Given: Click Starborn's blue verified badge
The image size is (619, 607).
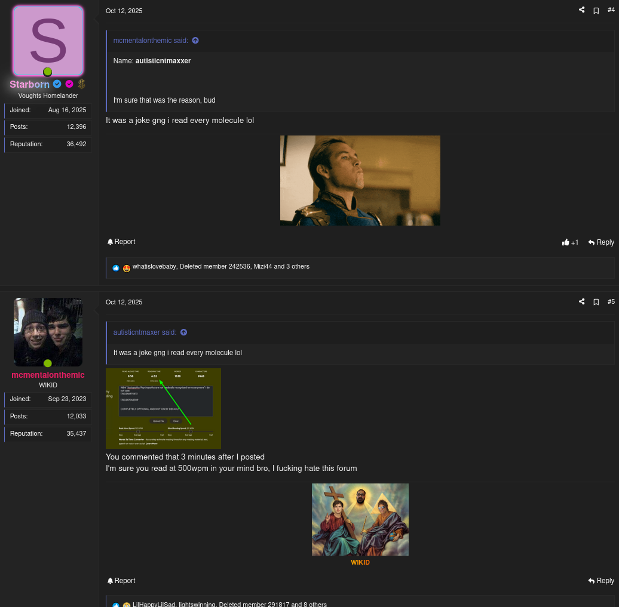Looking at the screenshot, I should [57, 84].
